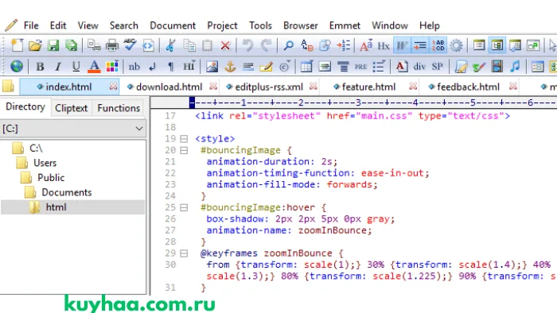557x313 pixels.
Task: Paste from clipboard icon
Action: click(207, 45)
